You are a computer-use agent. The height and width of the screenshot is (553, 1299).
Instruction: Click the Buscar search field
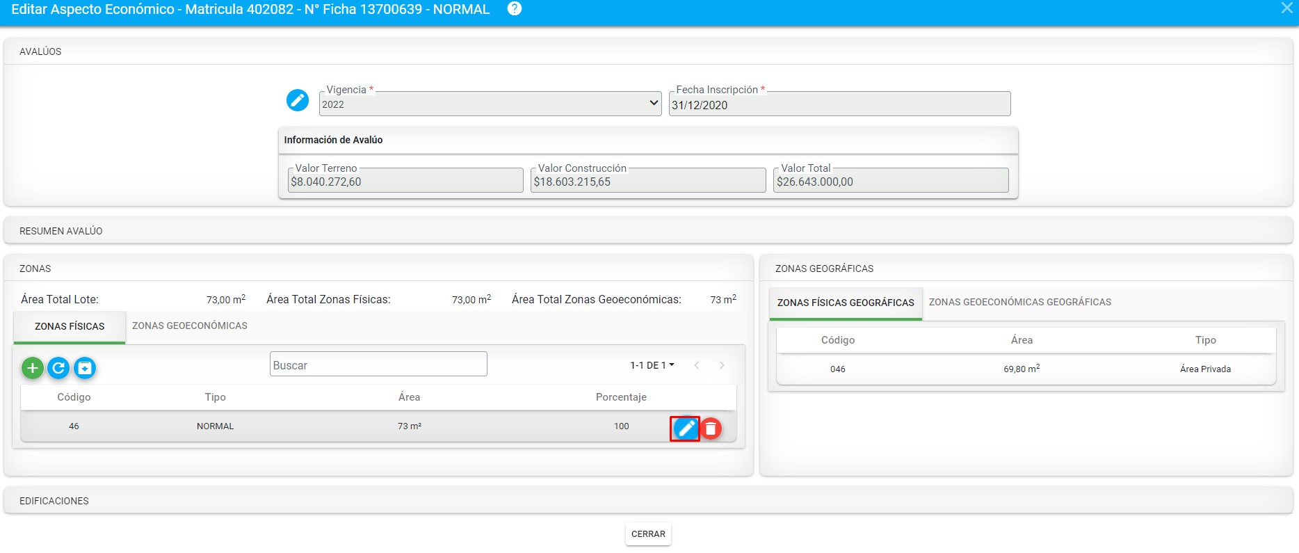pos(378,364)
